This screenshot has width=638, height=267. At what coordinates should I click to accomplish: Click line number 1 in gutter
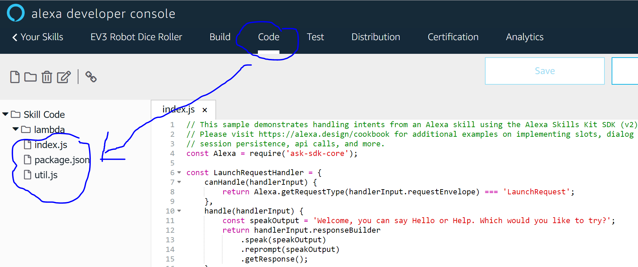coord(172,124)
